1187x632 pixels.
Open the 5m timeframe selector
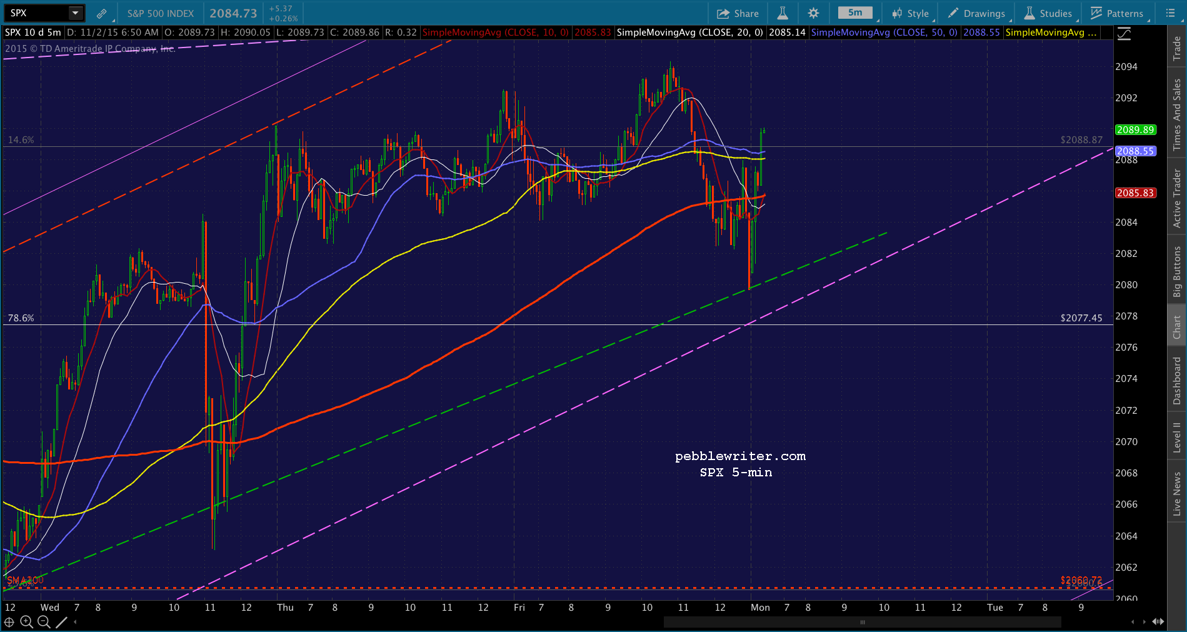[855, 13]
